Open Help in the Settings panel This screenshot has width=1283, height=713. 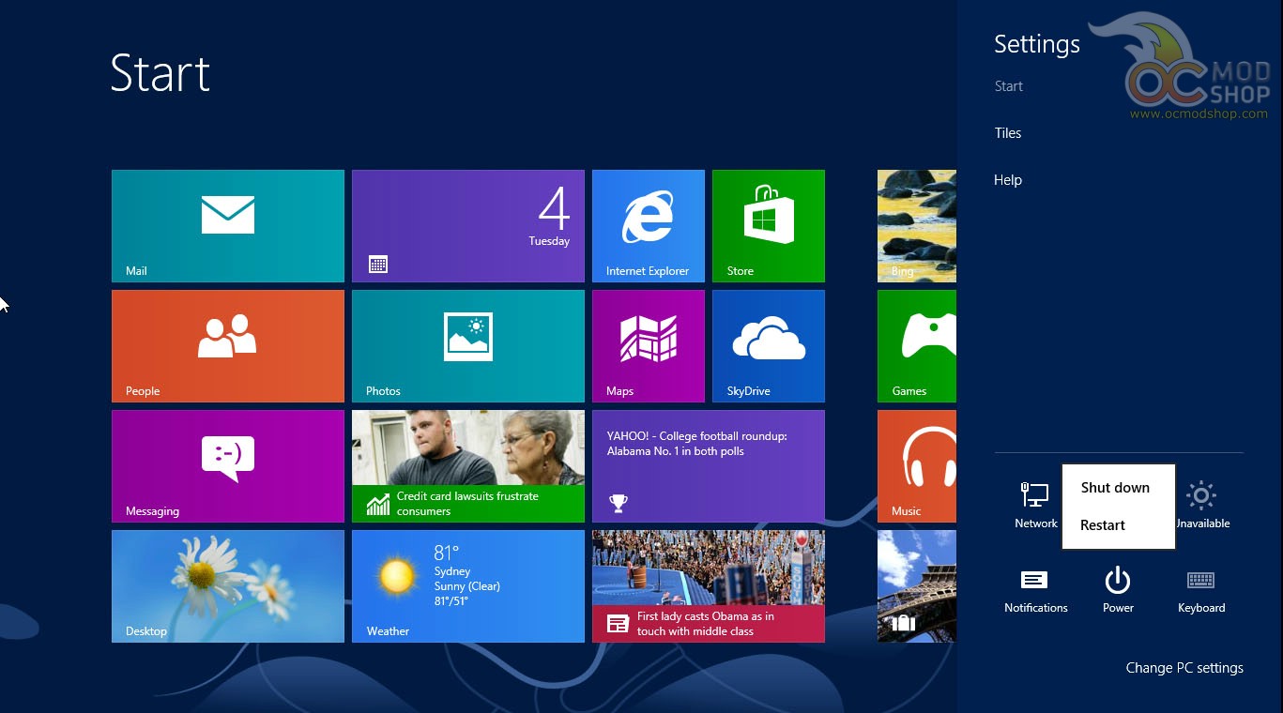point(1008,180)
